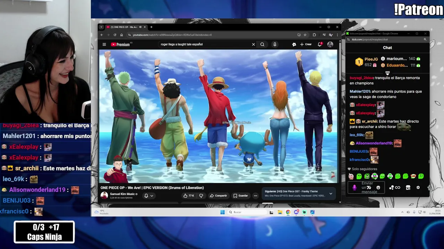The height and width of the screenshot is (249, 444).
Task: Dislike the video with thumbs down
Action: 201,196
